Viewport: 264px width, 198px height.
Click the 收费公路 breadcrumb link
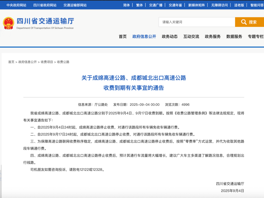pos(63,62)
